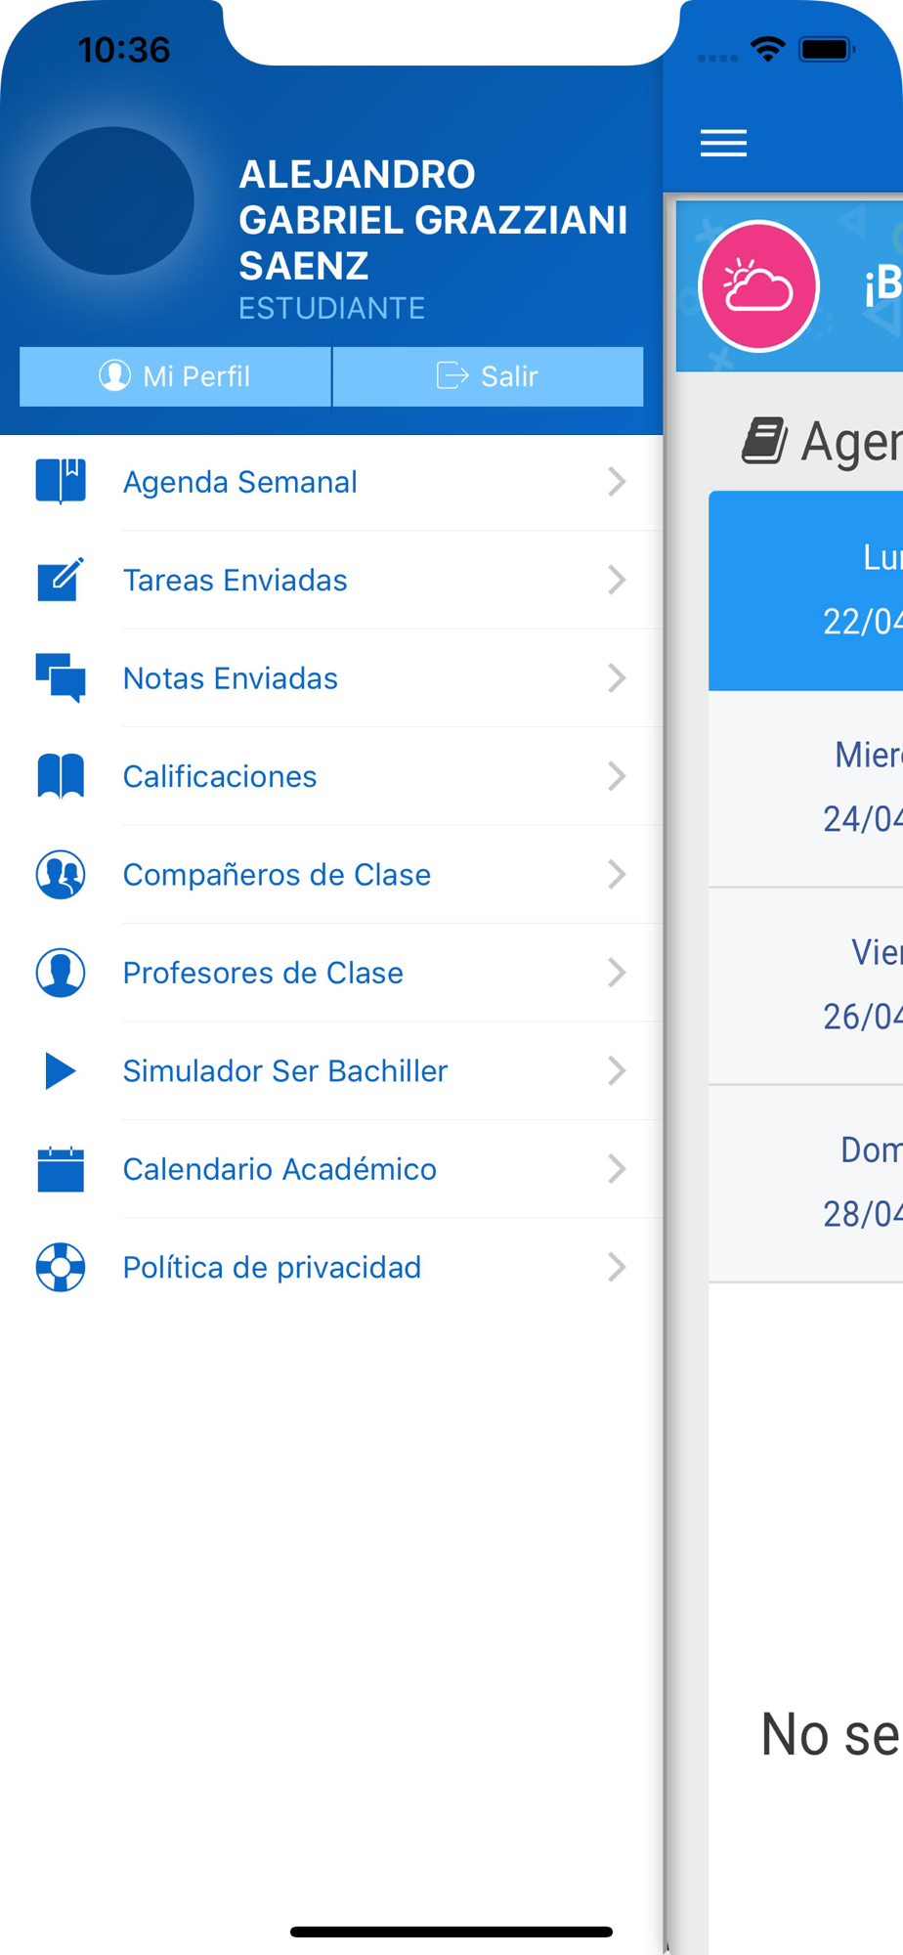Tap the profile avatar picture
The width and height of the screenshot is (903, 1955).
point(112,200)
